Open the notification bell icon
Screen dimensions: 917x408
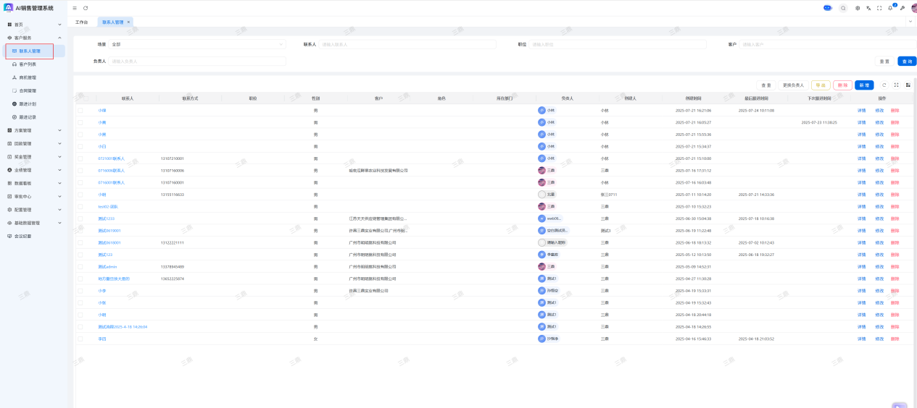[890, 8]
